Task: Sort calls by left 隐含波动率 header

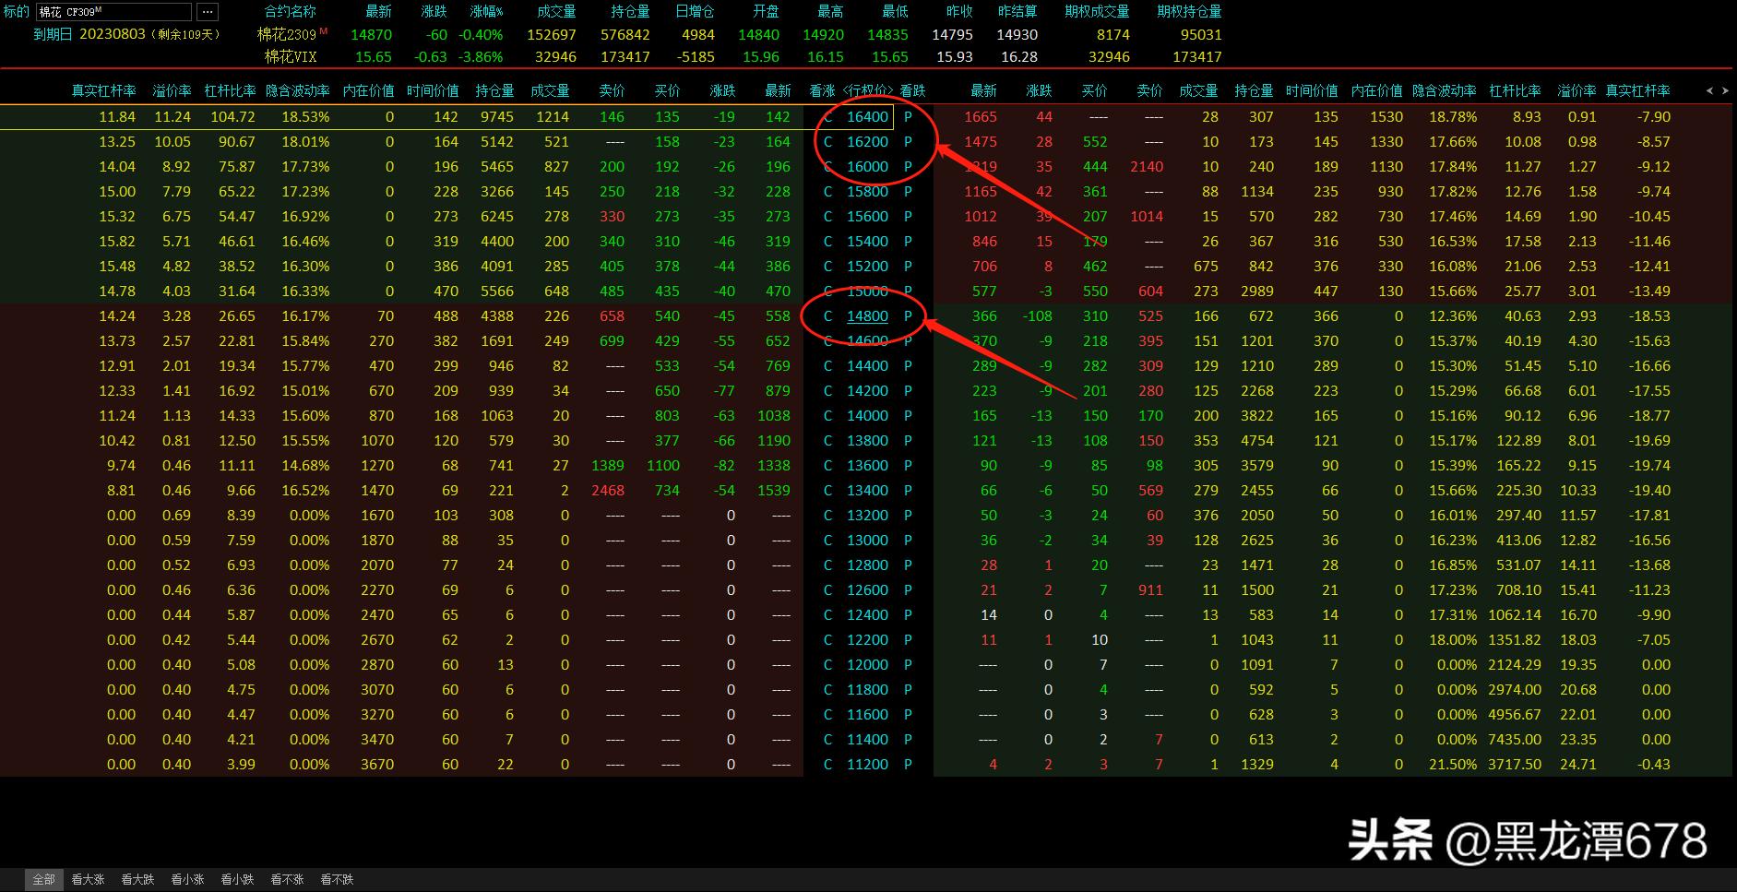Action: click(297, 90)
